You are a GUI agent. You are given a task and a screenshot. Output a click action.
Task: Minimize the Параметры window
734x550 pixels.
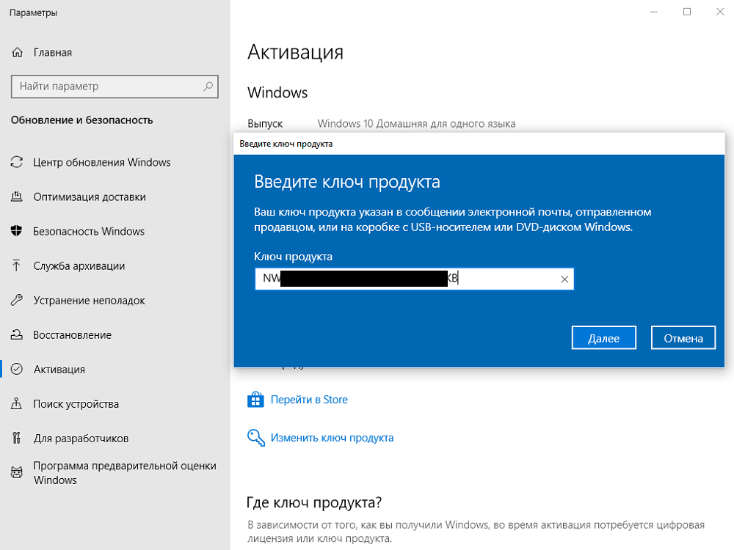654,12
